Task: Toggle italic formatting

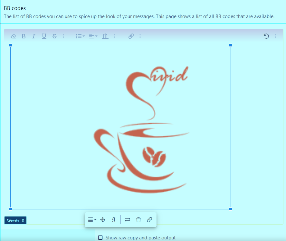Action: tap(34, 36)
